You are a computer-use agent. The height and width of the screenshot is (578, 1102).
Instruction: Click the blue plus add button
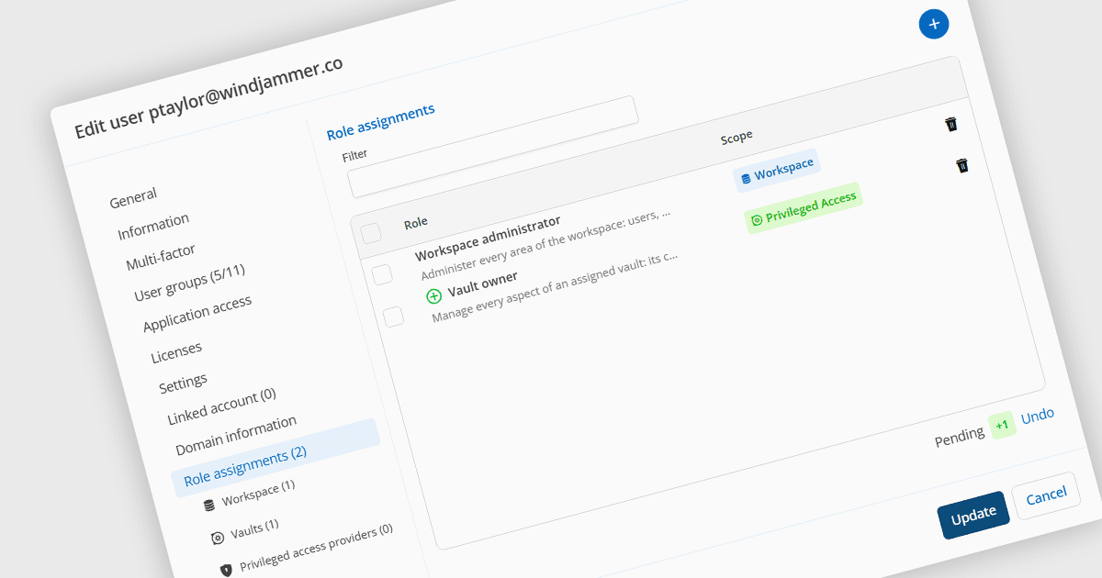[x=933, y=24]
